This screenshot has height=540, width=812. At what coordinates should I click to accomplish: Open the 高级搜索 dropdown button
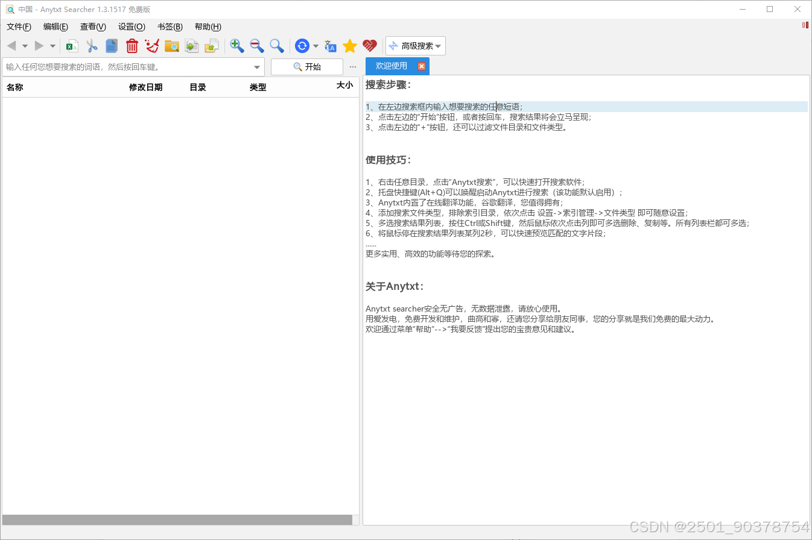click(416, 46)
